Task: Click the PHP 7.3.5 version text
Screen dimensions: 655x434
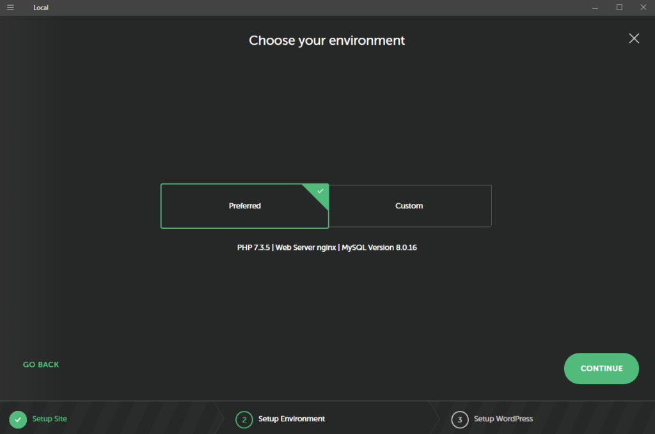Action: click(x=253, y=247)
